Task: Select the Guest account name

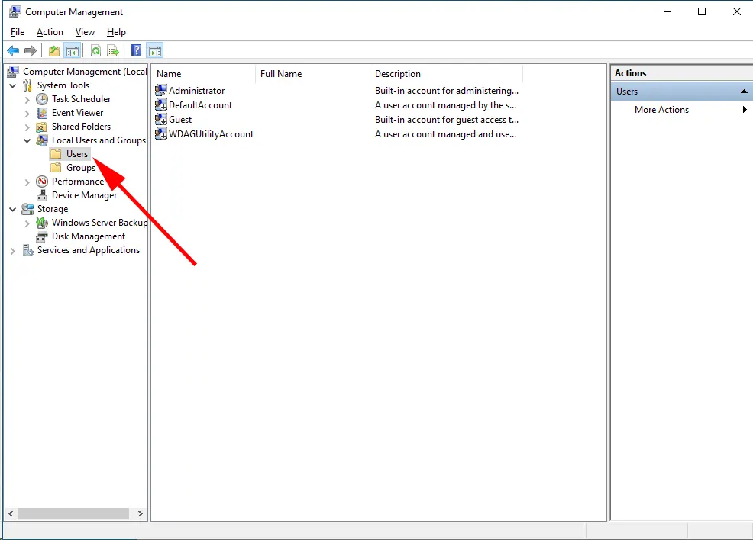Action: point(180,120)
